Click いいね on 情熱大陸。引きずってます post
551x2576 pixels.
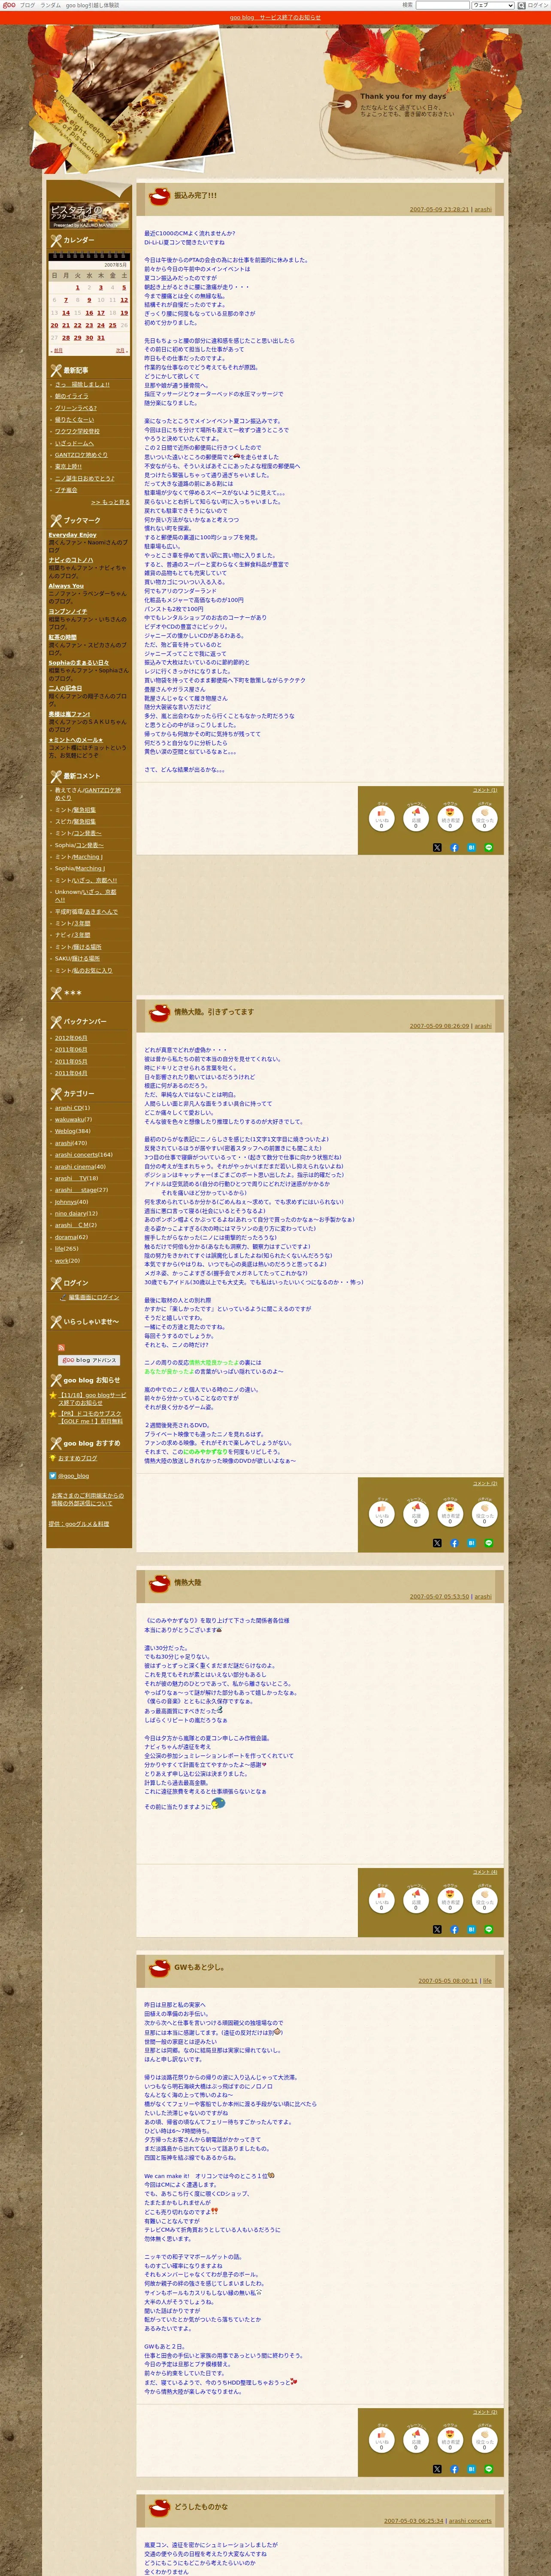[381, 1513]
